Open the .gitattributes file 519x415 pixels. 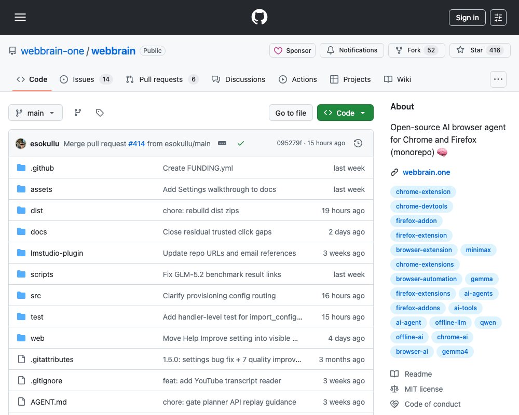pos(52,359)
